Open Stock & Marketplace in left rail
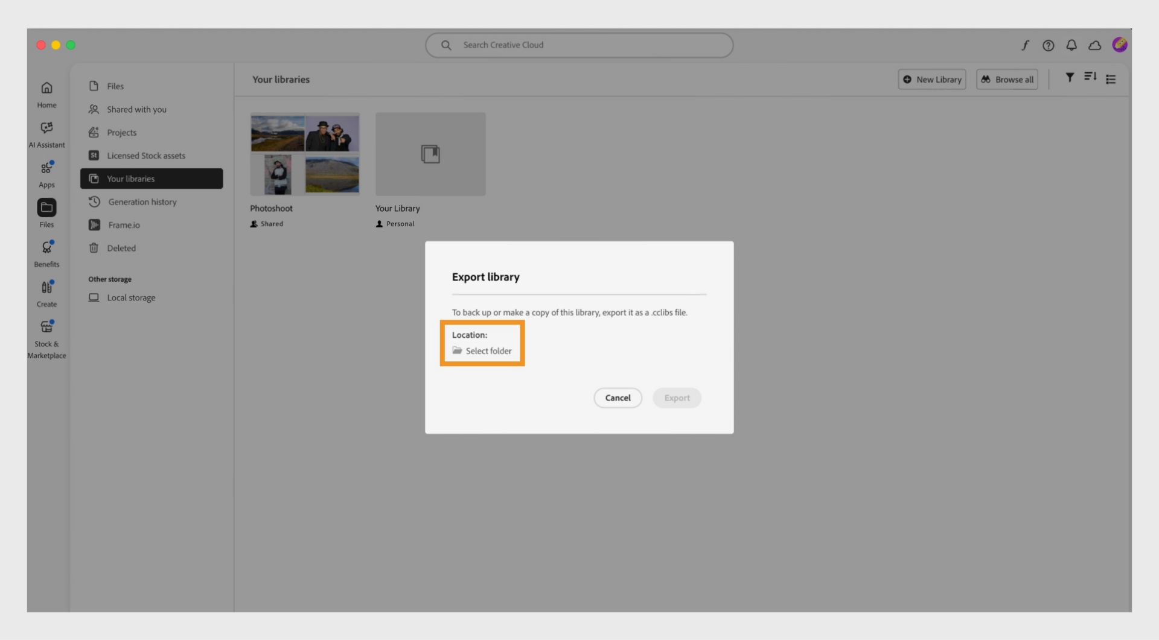 pyautogui.click(x=46, y=339)
